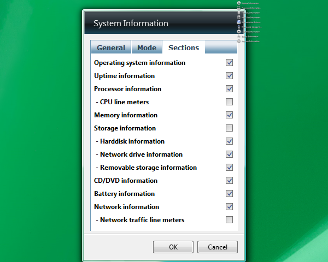Uncheck Operating system information checkbox
This screenshot has width=328, height=262.
pos(229,62)
